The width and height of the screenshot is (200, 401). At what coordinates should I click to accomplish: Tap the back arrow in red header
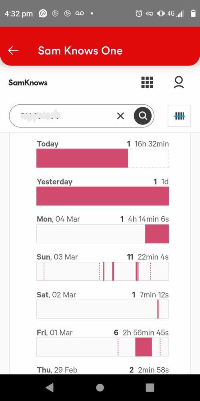[13, 51]
